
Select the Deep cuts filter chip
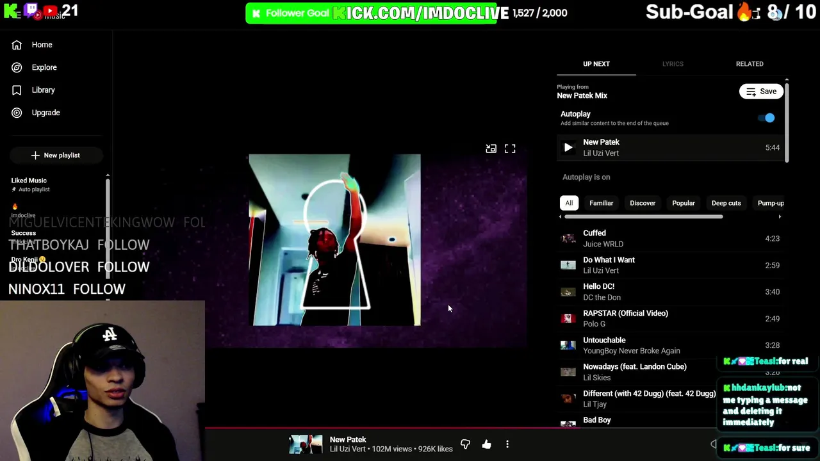tap(726, 203)
